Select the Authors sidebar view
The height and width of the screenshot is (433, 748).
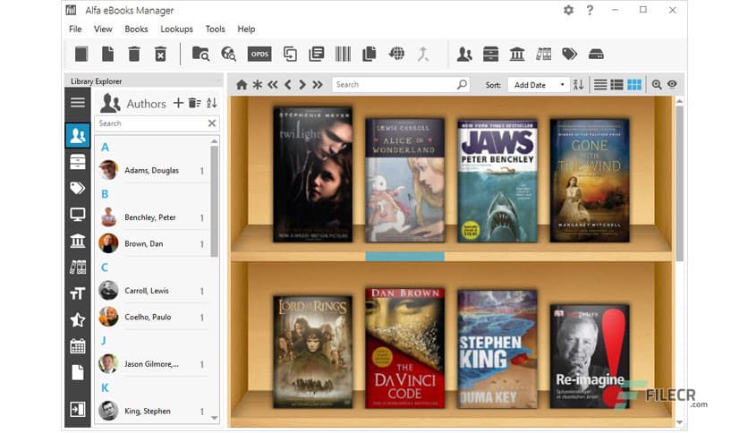[x=78, y=136]
